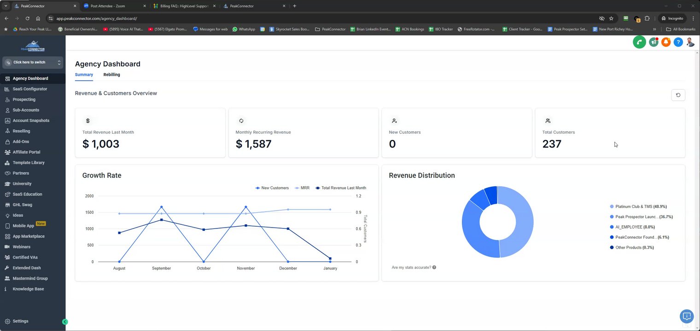Reload the page in browser
Image resolution: width=700 pixels, height=331 pixels.
tap(28, 18)
